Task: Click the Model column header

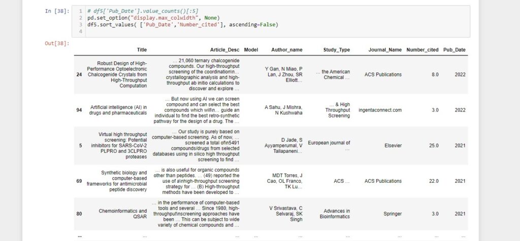Action: (x=251, y=50)
